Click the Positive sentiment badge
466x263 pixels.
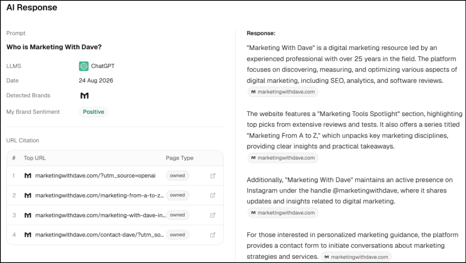[94, 112]
